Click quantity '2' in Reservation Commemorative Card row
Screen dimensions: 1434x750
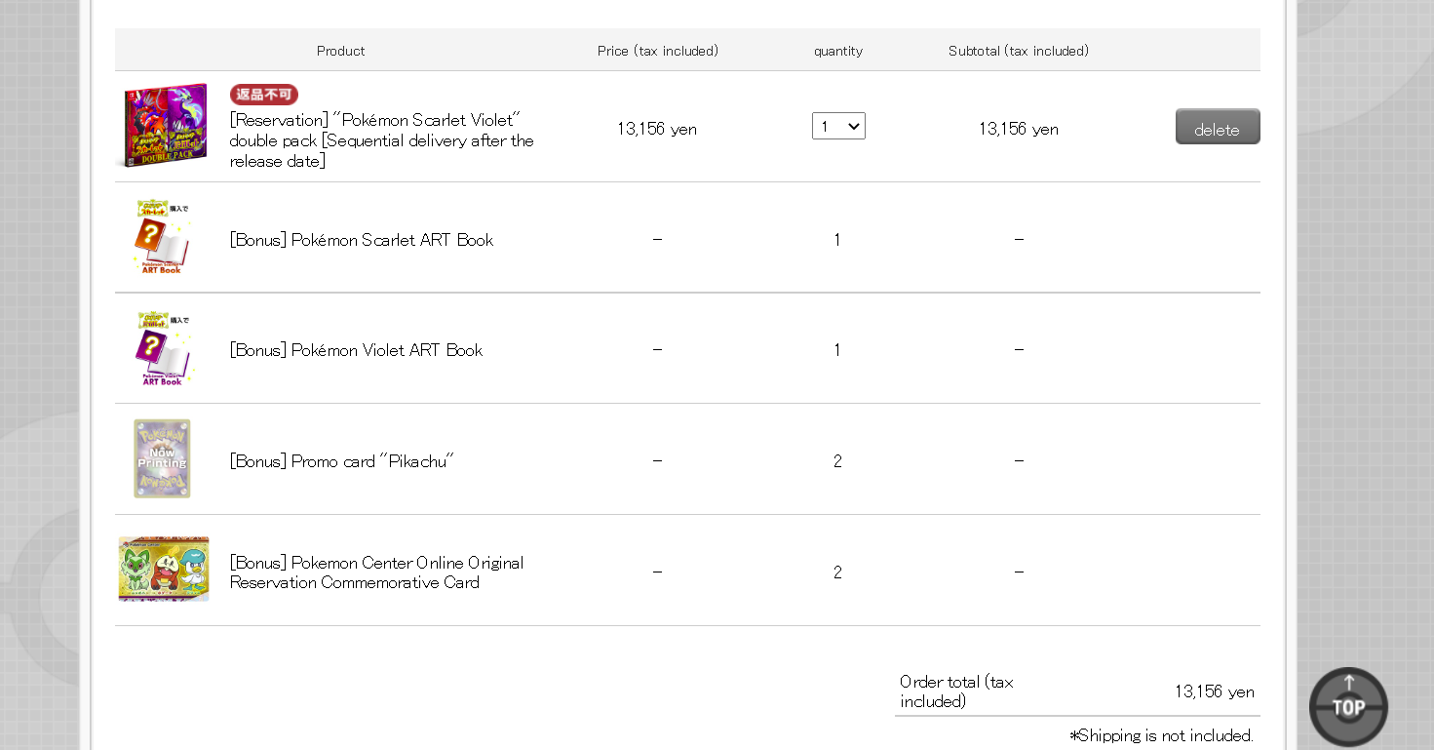point(837,572)
